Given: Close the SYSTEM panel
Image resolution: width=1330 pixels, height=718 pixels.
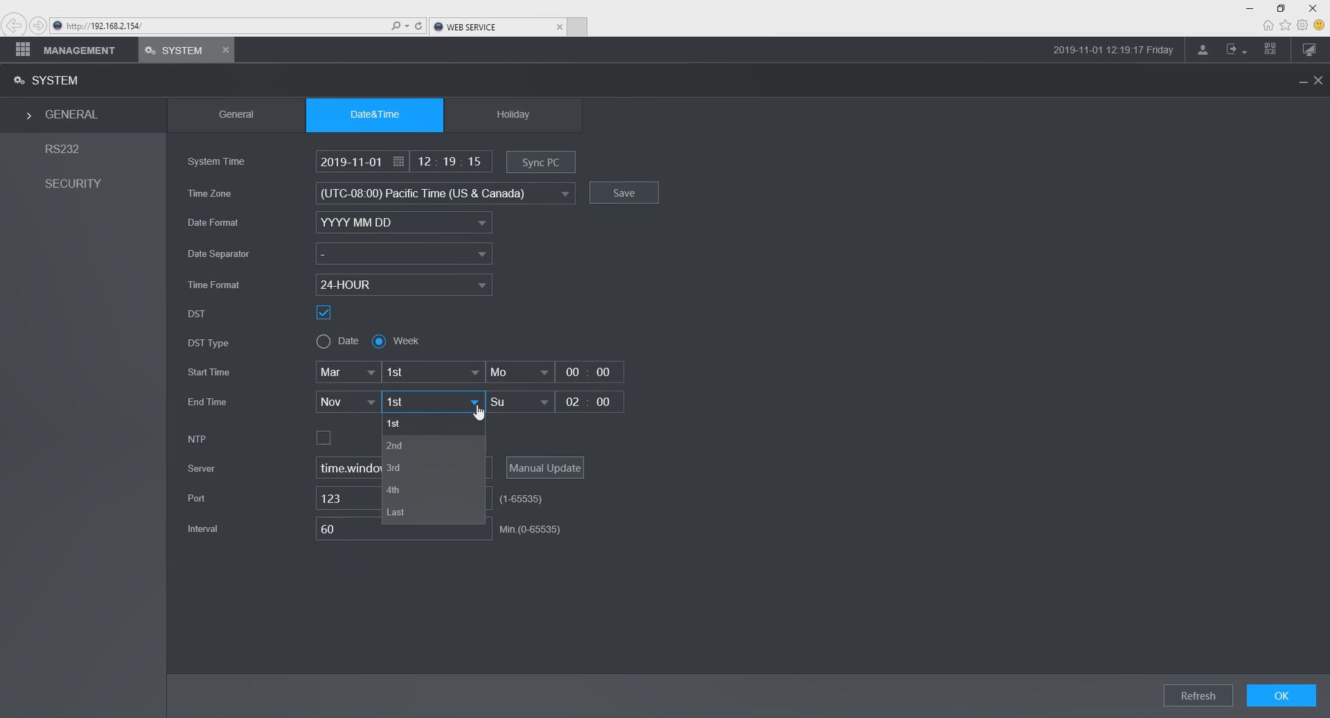Looking at the screenshot, I should point(1318,80).
